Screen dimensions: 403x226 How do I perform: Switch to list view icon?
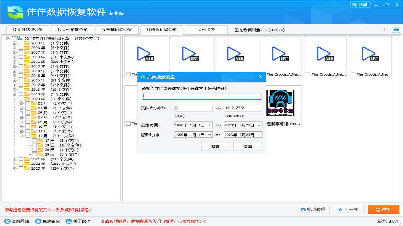[387, 29]
